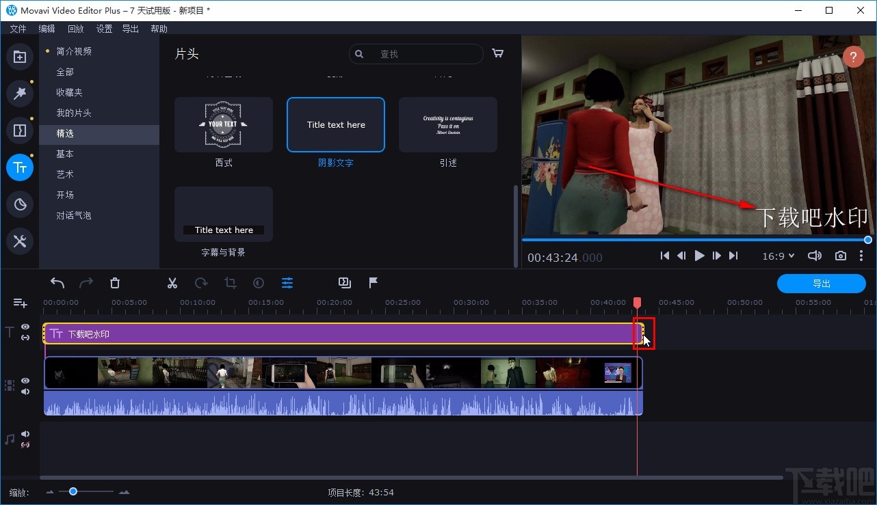
Task: Open the 设置 menu
Action: pos(104,29)
